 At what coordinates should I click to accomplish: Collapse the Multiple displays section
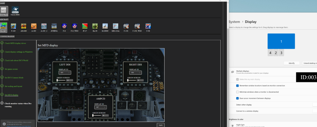coord(273,72)
